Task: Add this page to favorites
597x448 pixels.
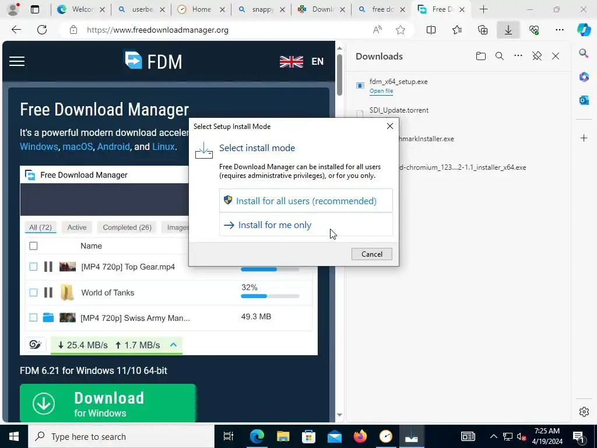Action: [x=400, y=30]
